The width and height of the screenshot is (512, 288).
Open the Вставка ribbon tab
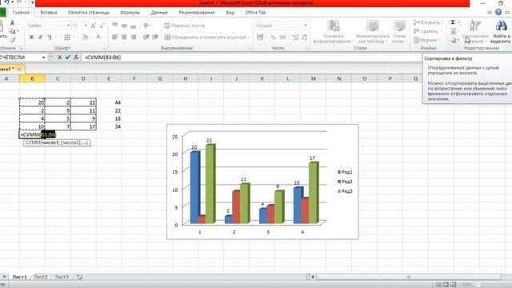tap(49, 13)
